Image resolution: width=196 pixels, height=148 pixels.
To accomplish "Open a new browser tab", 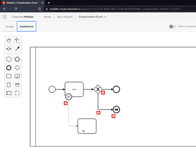I will coord(49,3).
